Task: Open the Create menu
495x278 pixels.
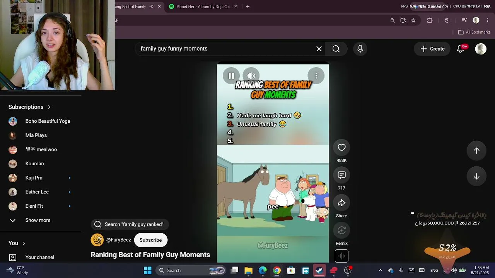Action: (x=432, y=49)
